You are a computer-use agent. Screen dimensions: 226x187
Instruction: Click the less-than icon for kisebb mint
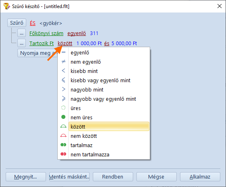tap(63, 71)
